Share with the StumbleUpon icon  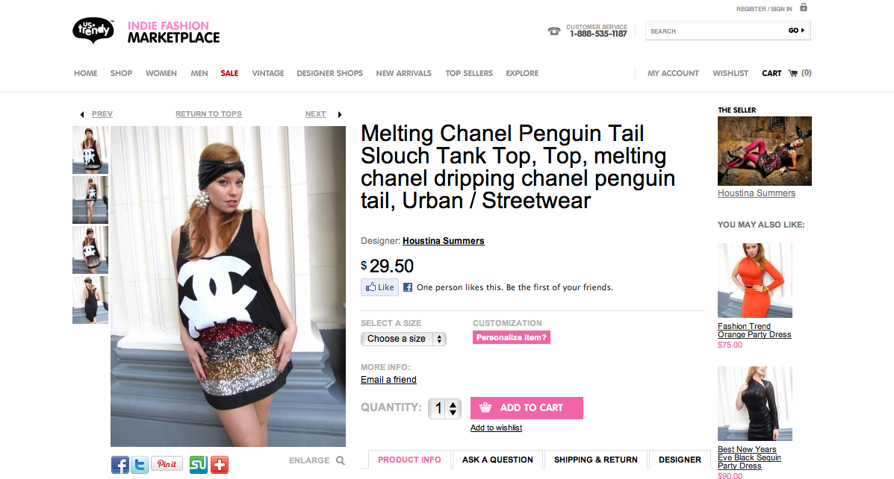click(x=198, y=465)
